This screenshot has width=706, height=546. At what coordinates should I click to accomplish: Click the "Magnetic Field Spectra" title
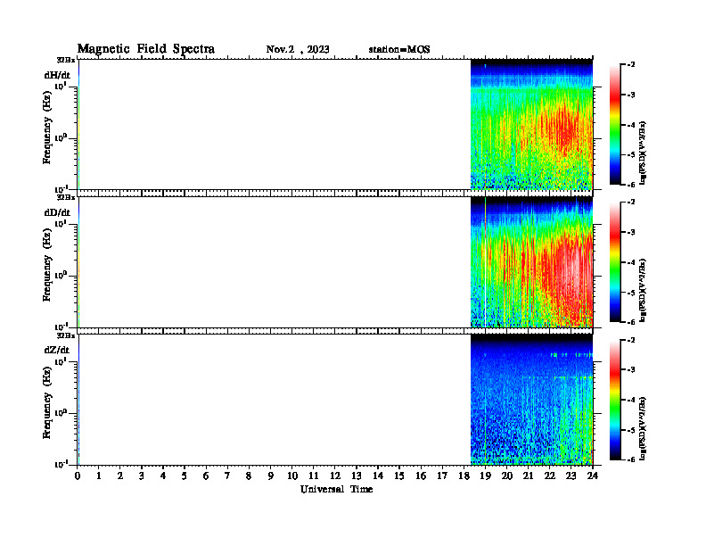pos(146,49)
